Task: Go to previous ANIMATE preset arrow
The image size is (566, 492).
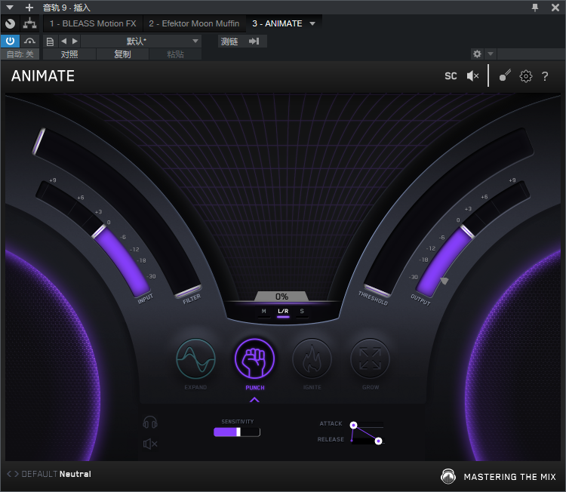Action: pyautogui.click(x=9, y=474)
